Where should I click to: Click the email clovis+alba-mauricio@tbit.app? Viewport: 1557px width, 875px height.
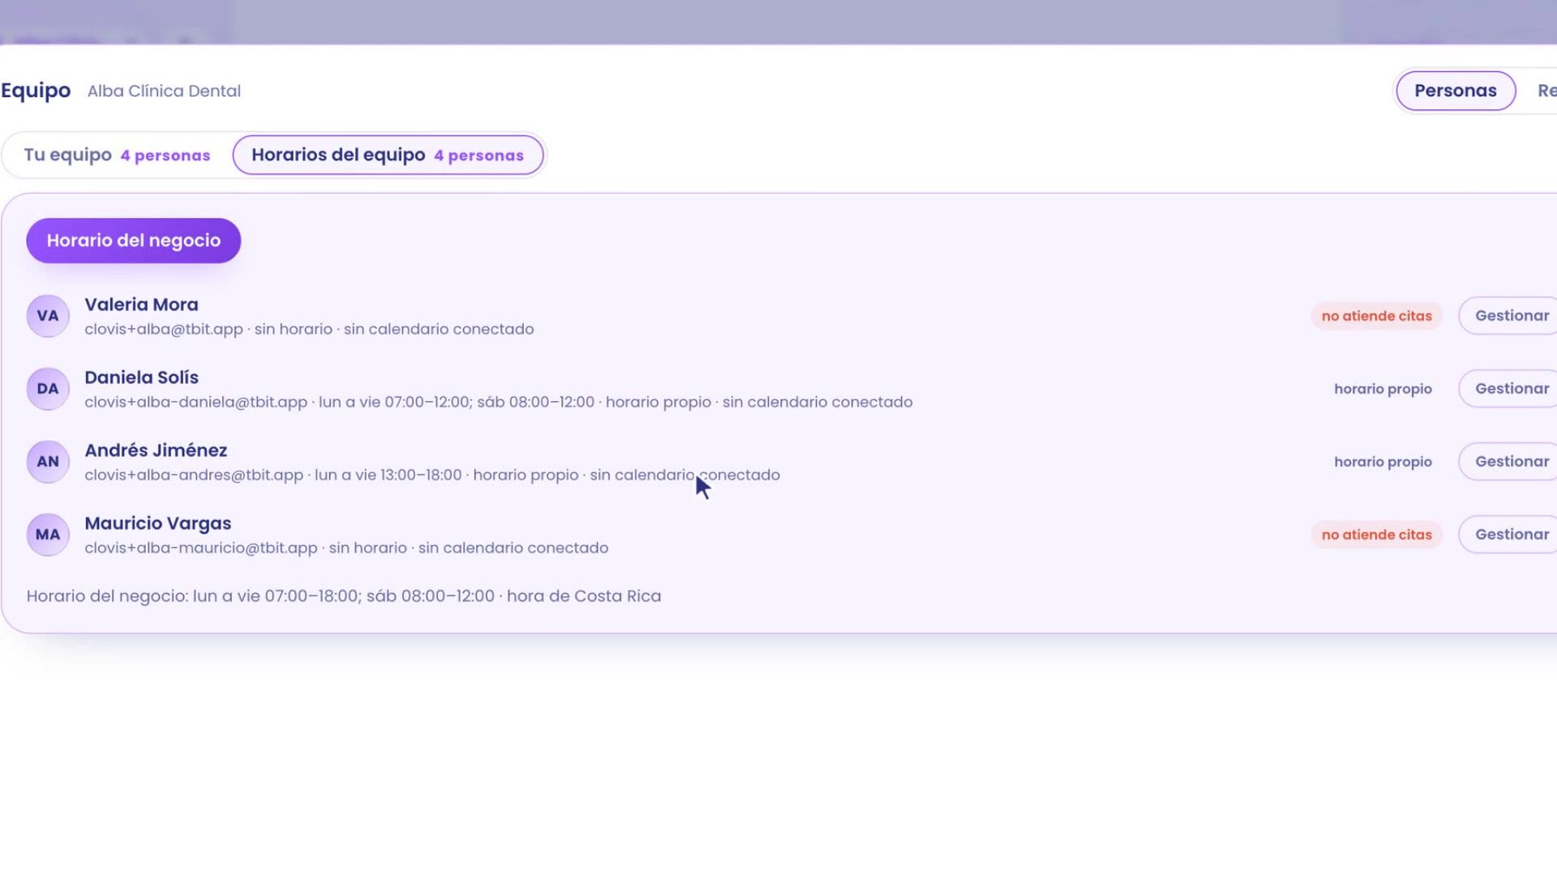pyautogui.click(x=201, y=548)
